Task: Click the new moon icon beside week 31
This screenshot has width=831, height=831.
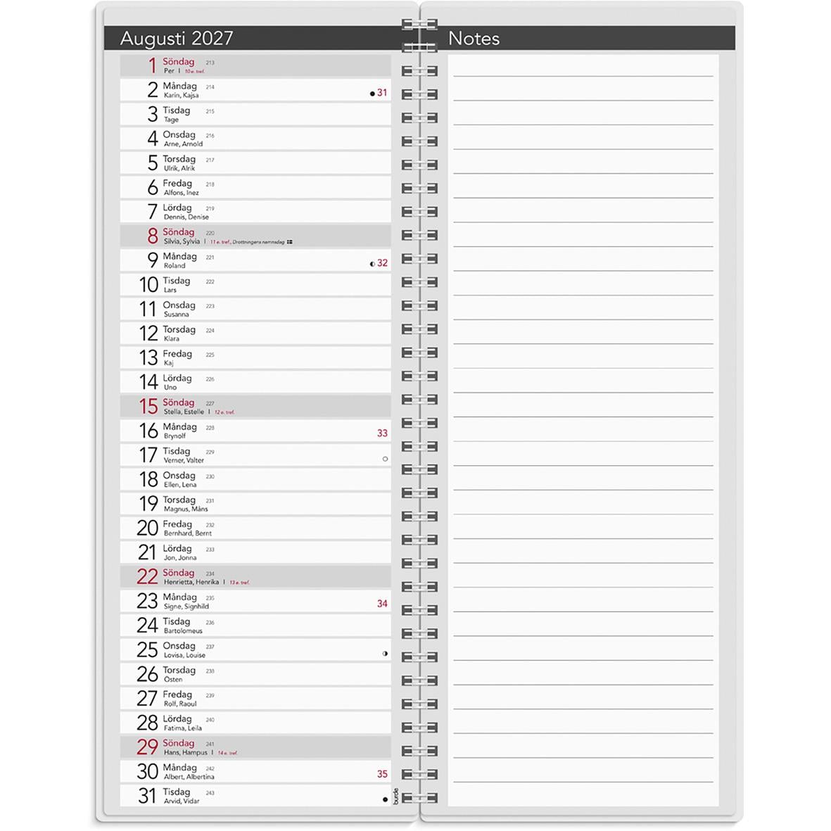Action: [372, 94]
